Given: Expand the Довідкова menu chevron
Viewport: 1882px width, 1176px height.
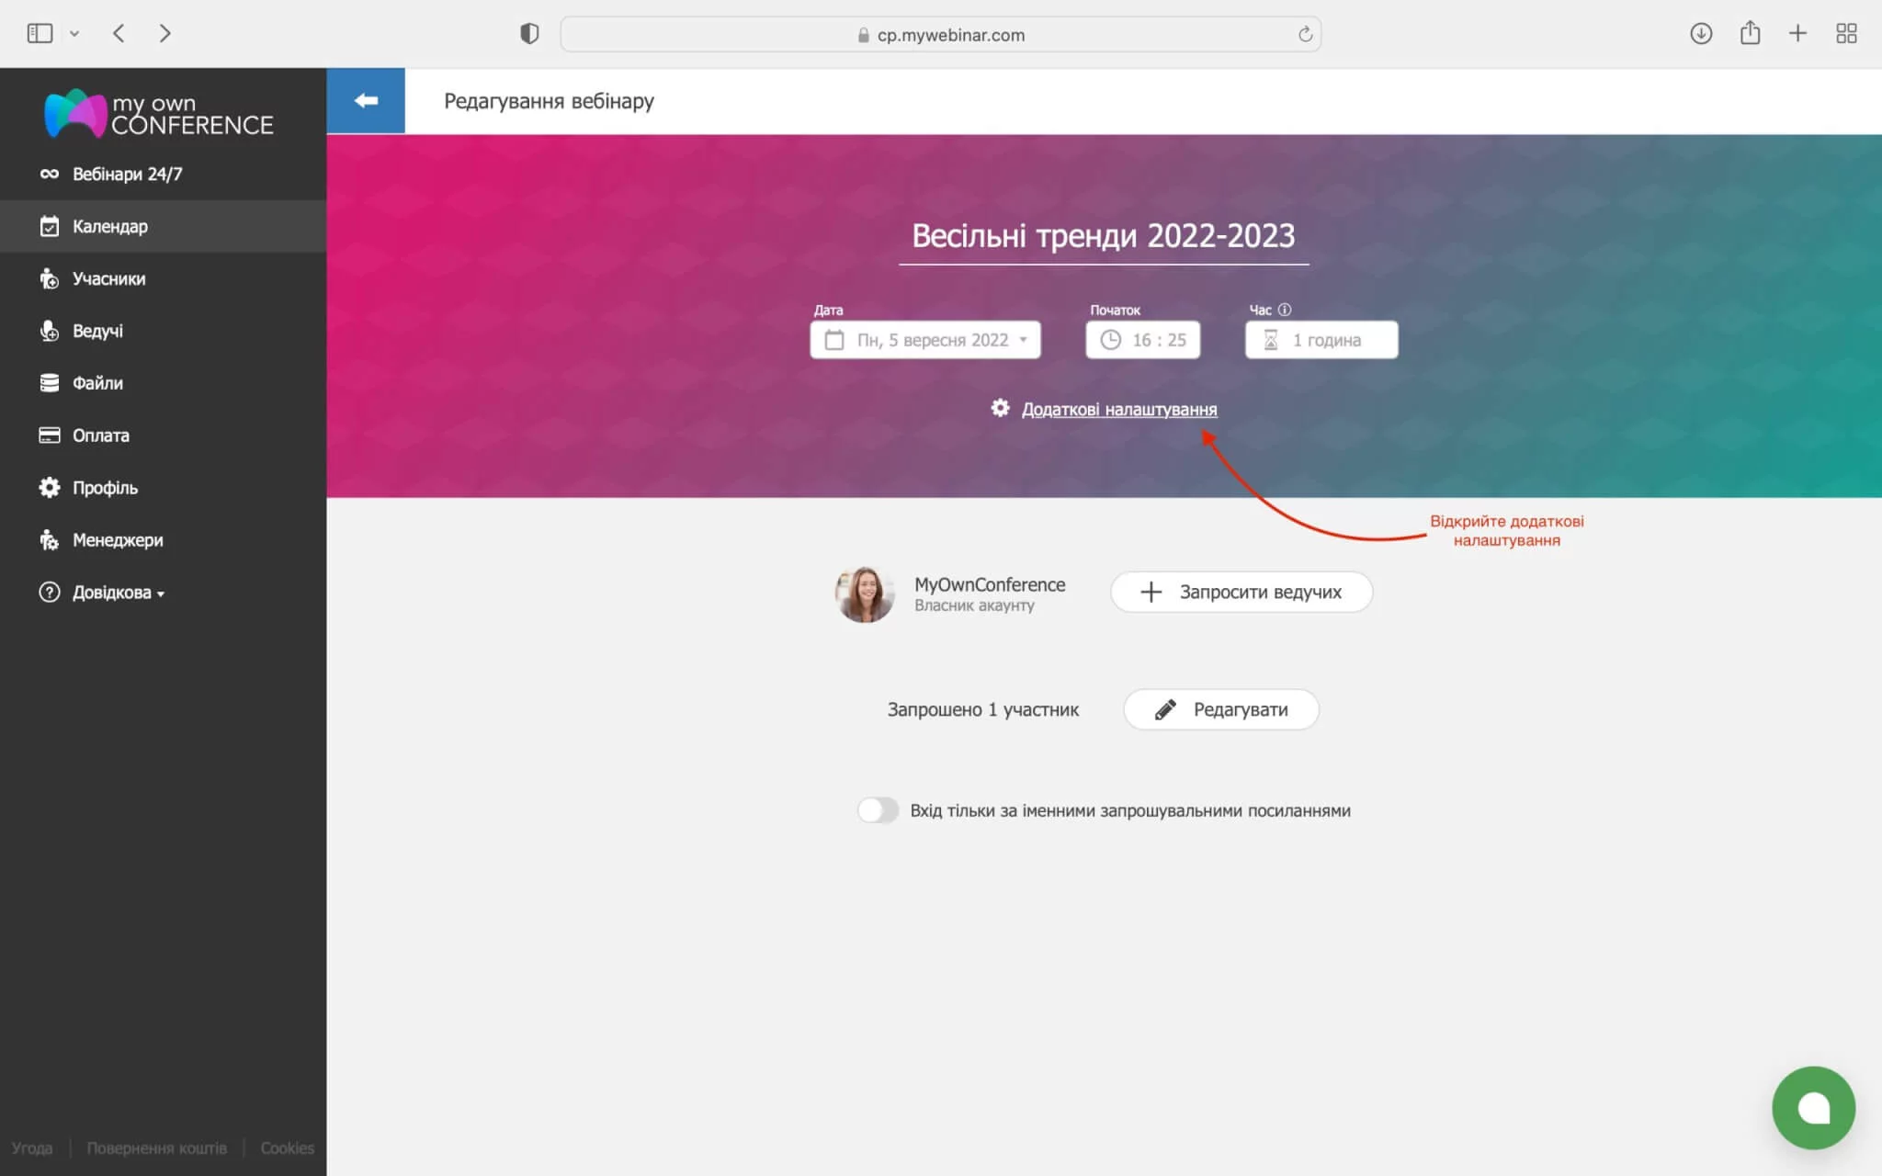Looking at the screenshot, I should point(163,594).
